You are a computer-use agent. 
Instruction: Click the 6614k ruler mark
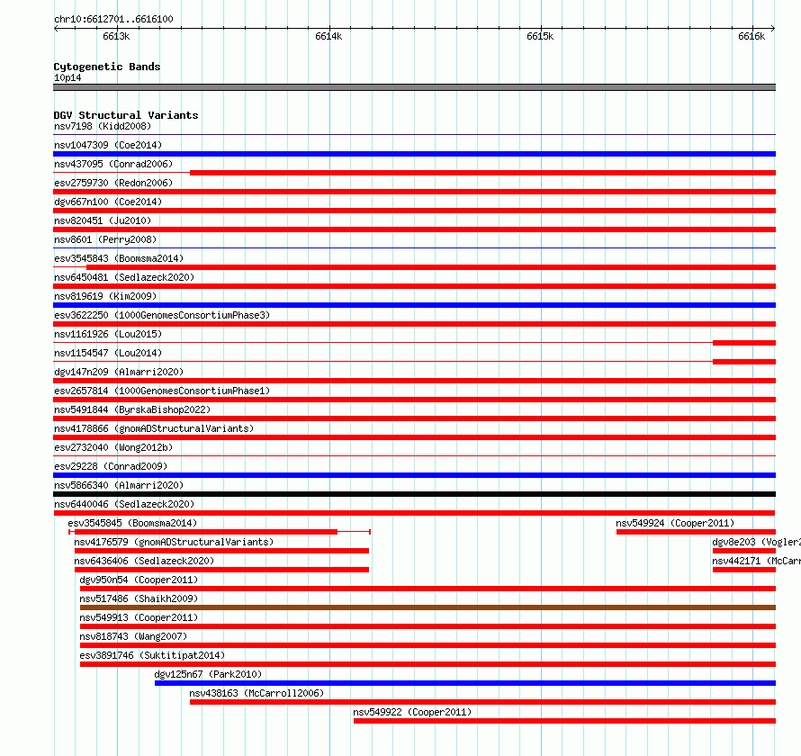point(328,36)
